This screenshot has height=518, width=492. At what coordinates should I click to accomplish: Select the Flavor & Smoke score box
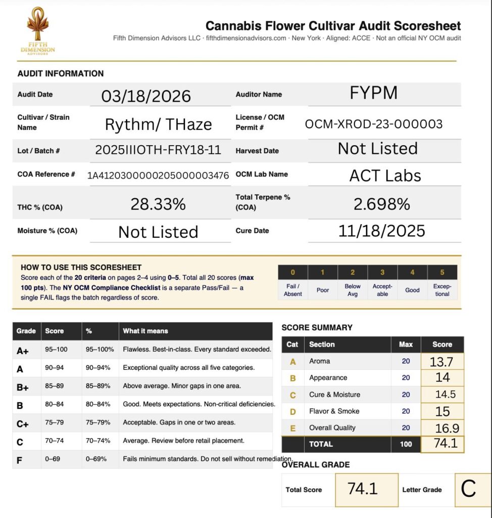pyautogui.click(x=442, y=411)
